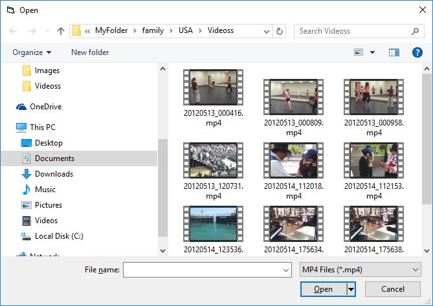Screen dimensions: 433x306
Task: Select video 20120514_112018.mp4
Action: (x=294, y=171)
